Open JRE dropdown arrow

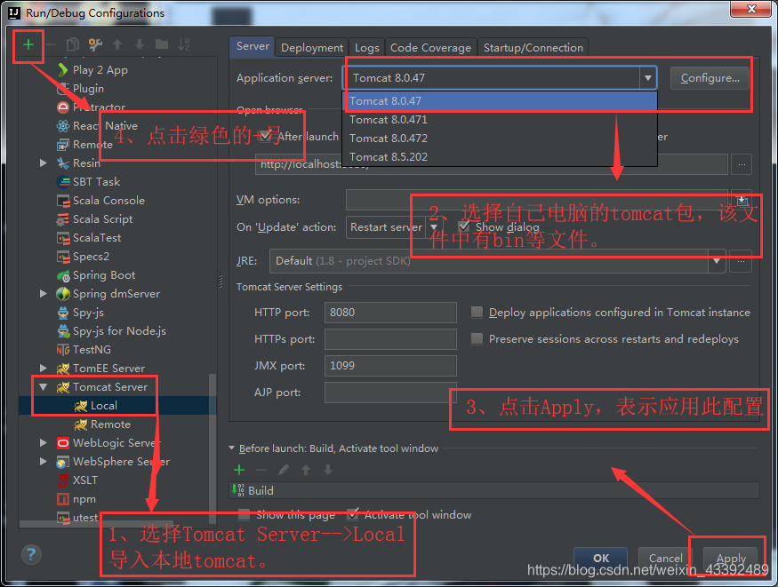pos(717,261)
